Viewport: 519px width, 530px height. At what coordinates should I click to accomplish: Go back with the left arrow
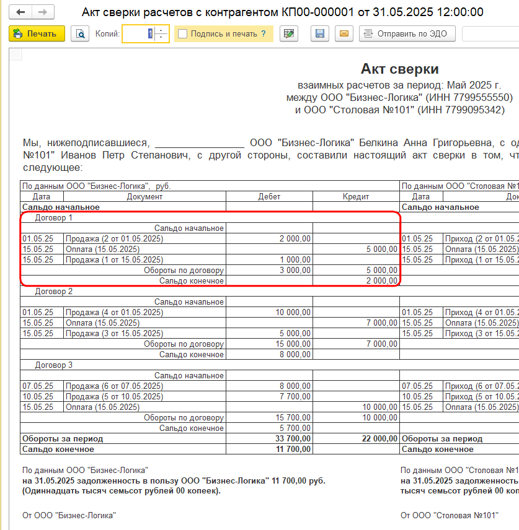(20, 12)
